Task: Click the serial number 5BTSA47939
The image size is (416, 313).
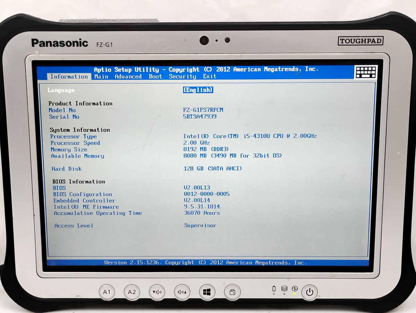Action: [x=200, y=116]
